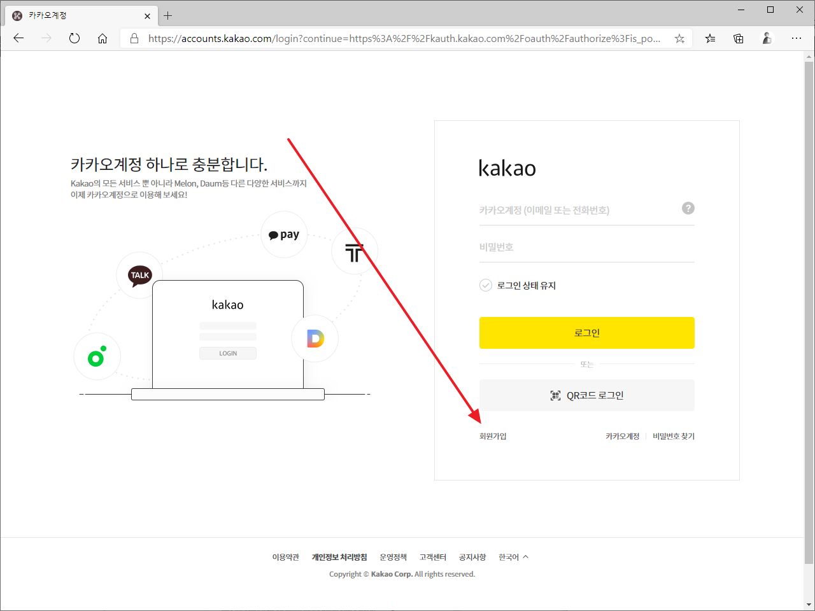Click the Kakao T icon
The image size is (815, 611).
click(355, 251)
